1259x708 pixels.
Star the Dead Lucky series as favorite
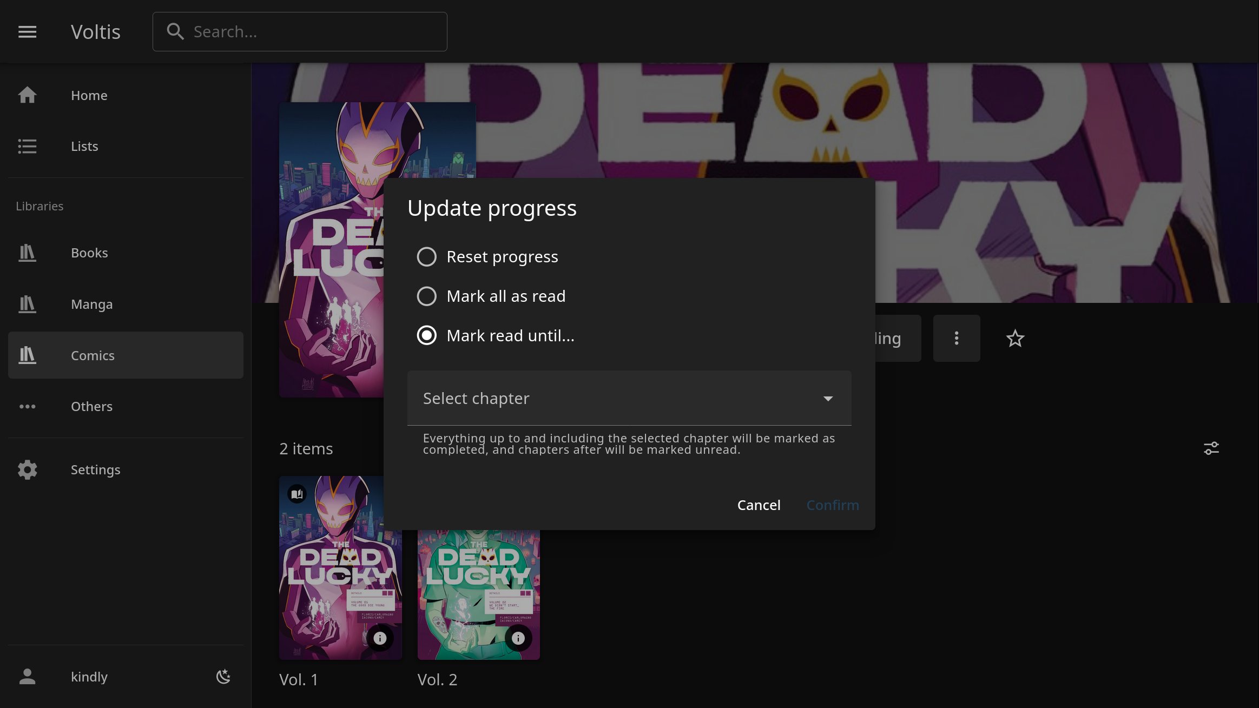pyautogui.click(x=1015, y=338)
